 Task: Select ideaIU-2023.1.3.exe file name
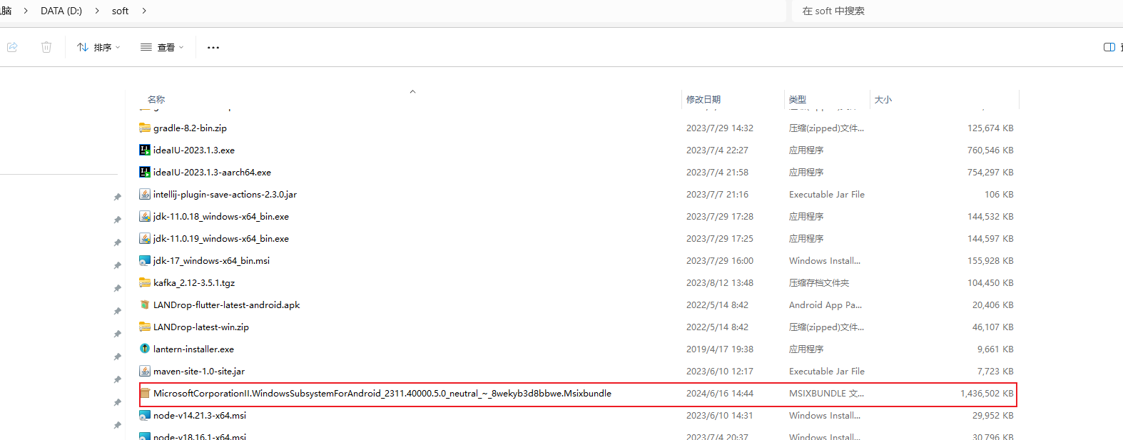(194, 150)
